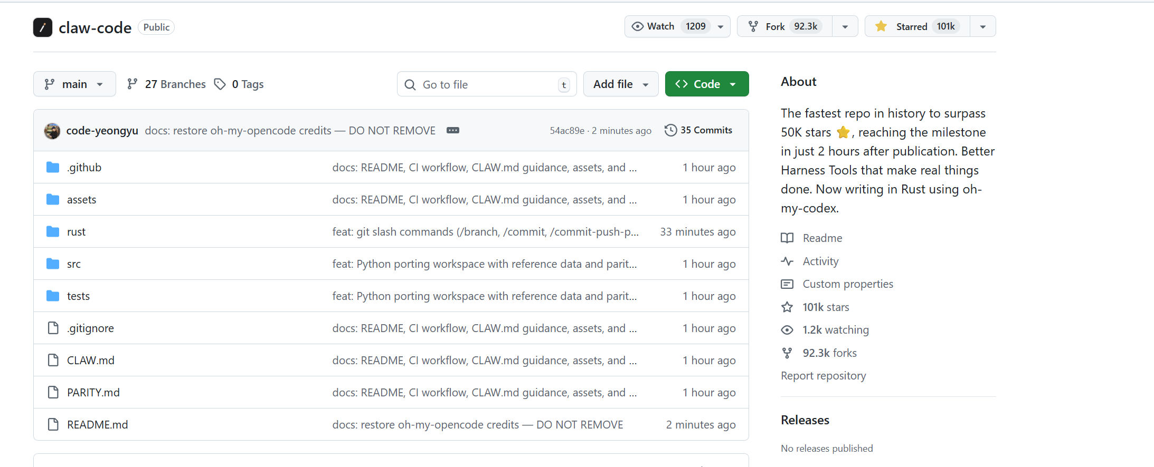The image size is (1154, 467).
Task: Expand the commit message ellipsis icon
Action: (x=452, y=131)
